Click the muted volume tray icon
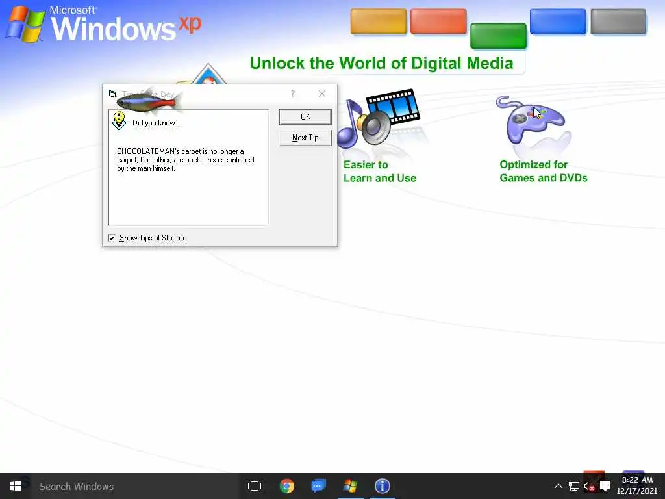Viewport: 665px width, 499px height. [x=589, y=486]
